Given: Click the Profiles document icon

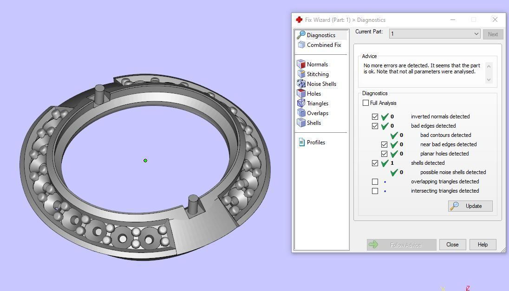Looking at the screenshot, I should (x=301, y=142).
